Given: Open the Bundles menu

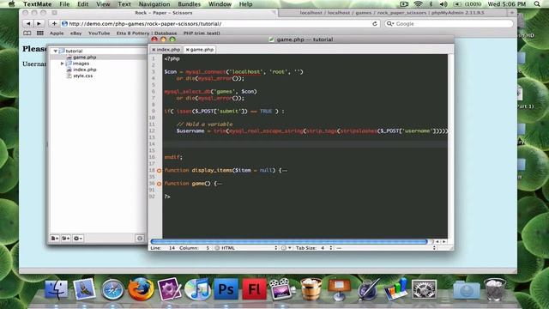Looking at the screenshot, I should 189,4.
